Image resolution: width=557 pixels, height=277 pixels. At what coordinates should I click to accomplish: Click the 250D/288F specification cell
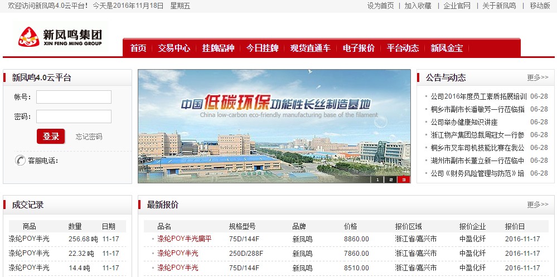pyautogui.click(x=246, y=254)
